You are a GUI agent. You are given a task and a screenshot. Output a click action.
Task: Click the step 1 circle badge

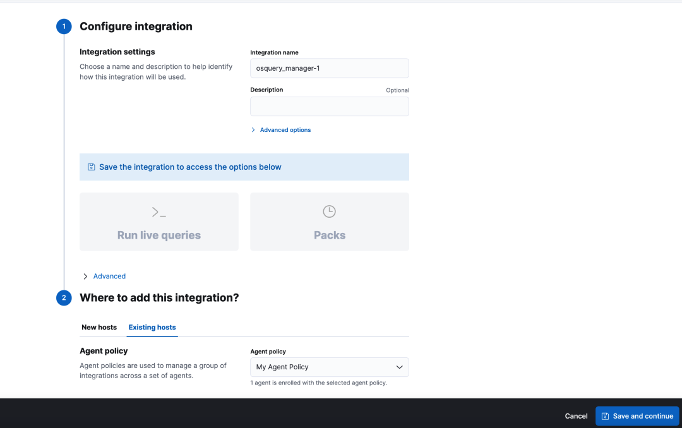point(64,27)
